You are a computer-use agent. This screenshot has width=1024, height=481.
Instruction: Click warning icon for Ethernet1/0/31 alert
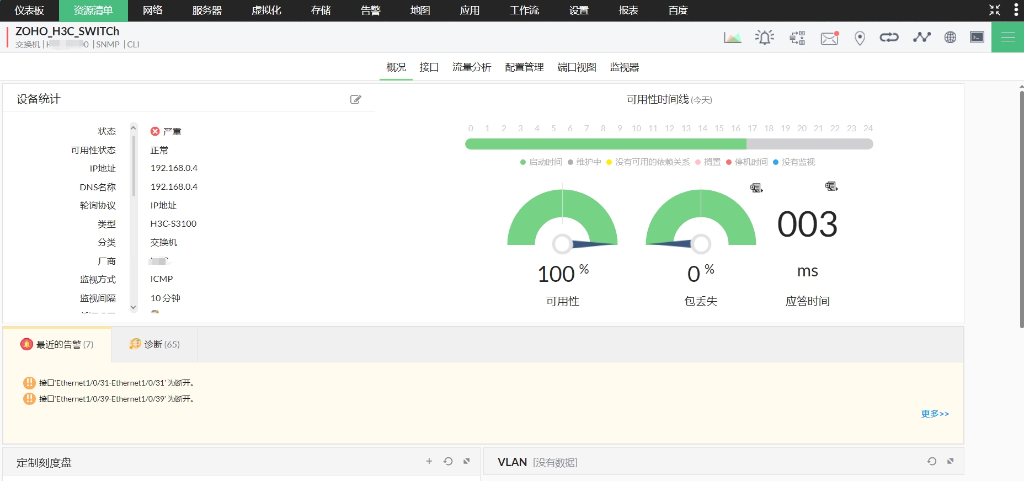pyautogui.click(x=29, y=383)
